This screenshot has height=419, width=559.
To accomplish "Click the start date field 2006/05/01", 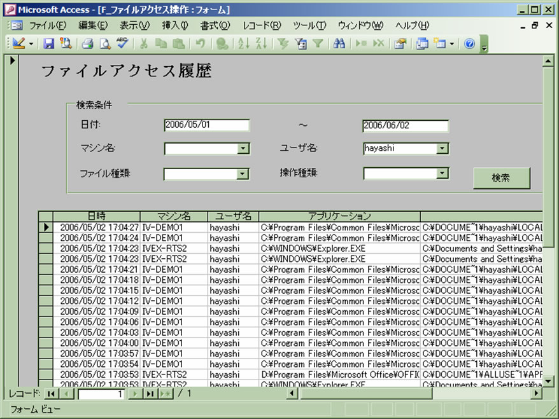I will [206, 125].
